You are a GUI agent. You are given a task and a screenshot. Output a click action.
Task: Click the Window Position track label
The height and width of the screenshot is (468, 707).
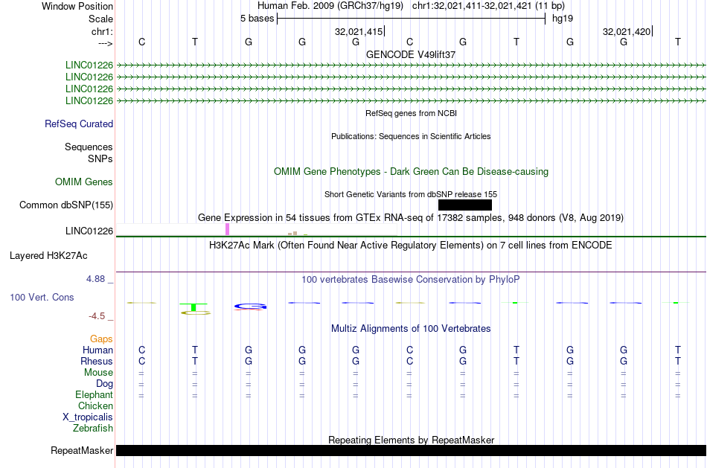coord(77,6)
